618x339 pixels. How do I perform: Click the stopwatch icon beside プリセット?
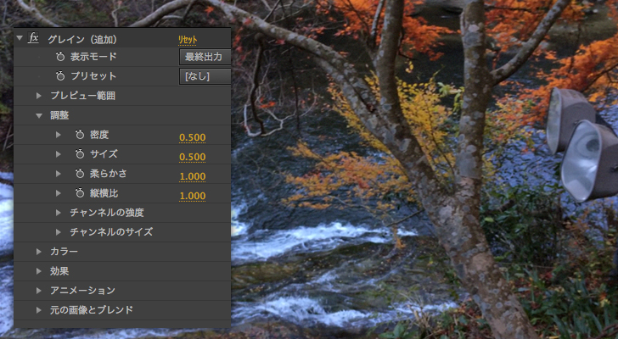point(59,76)
